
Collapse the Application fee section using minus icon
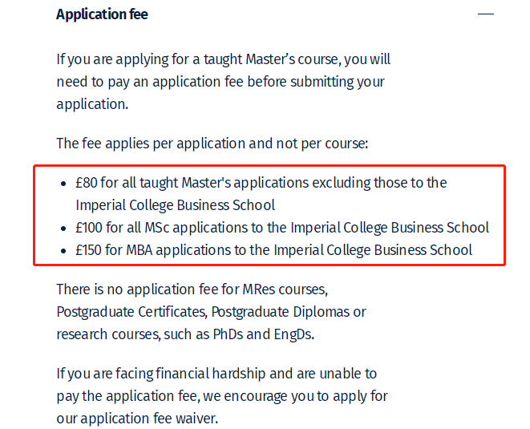(486, 14)
